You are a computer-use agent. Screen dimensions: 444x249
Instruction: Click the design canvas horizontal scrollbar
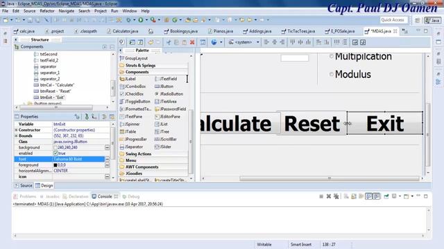(330, 178)
